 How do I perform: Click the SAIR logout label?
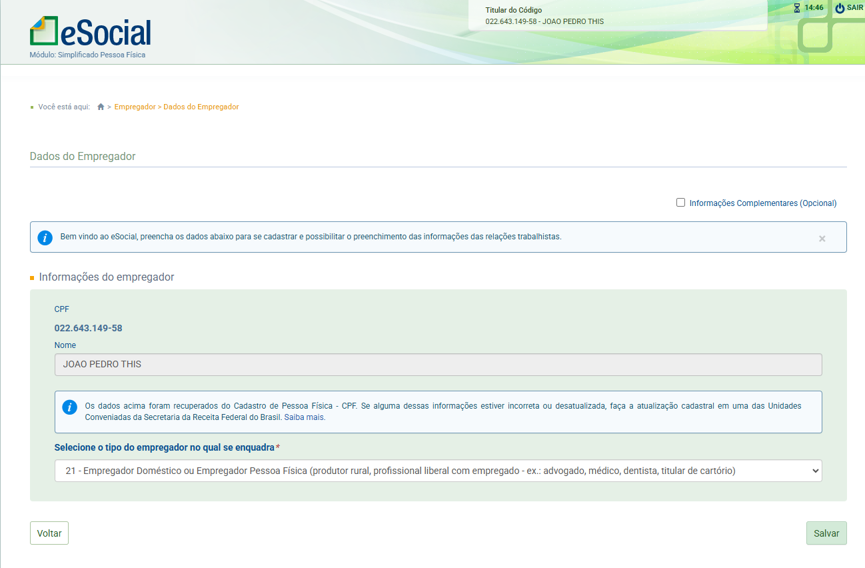click(855, 8)
